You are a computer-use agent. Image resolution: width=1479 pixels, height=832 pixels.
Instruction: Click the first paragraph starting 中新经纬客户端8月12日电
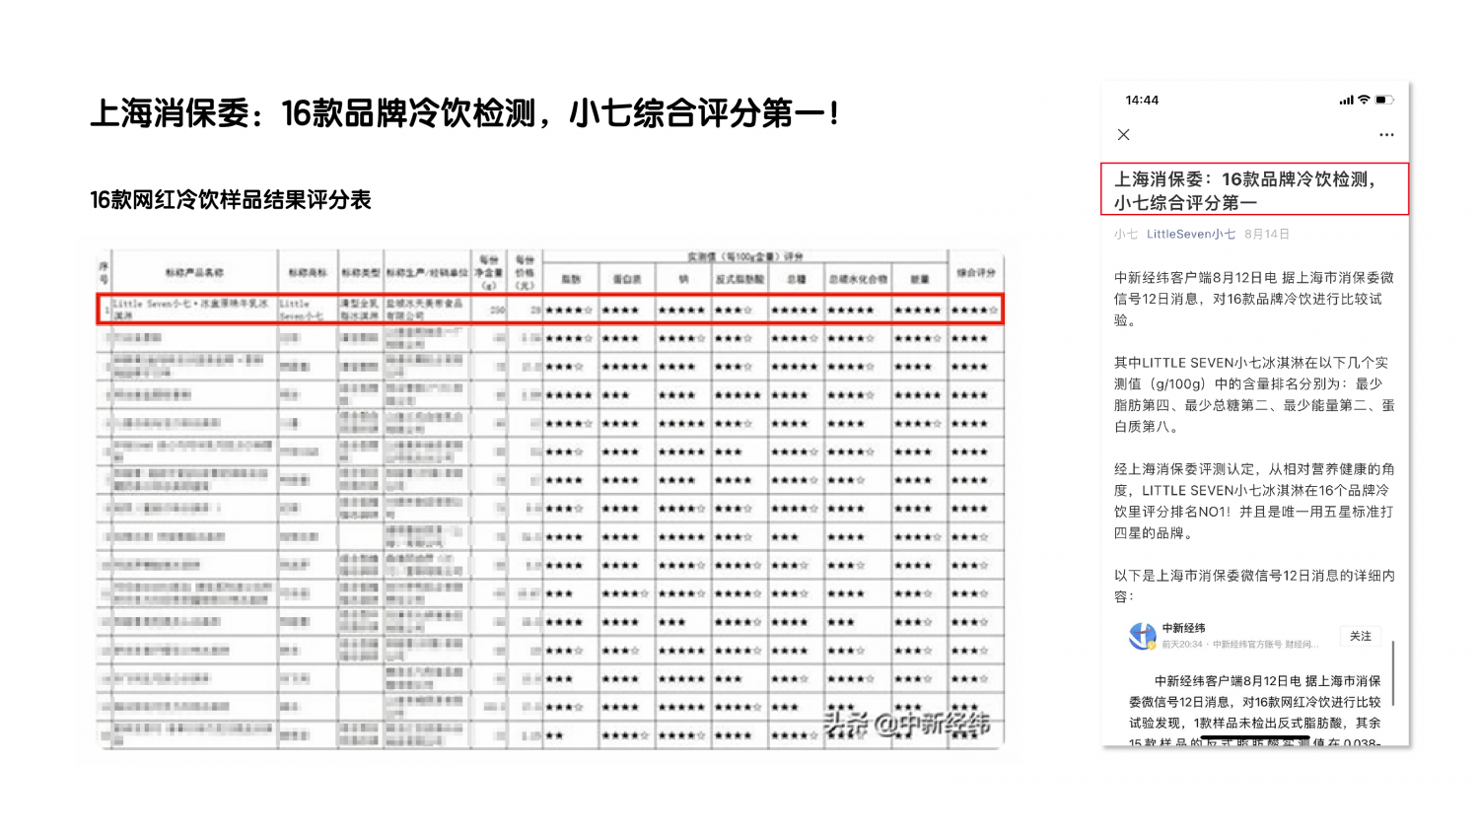[x=1254, y=299]
